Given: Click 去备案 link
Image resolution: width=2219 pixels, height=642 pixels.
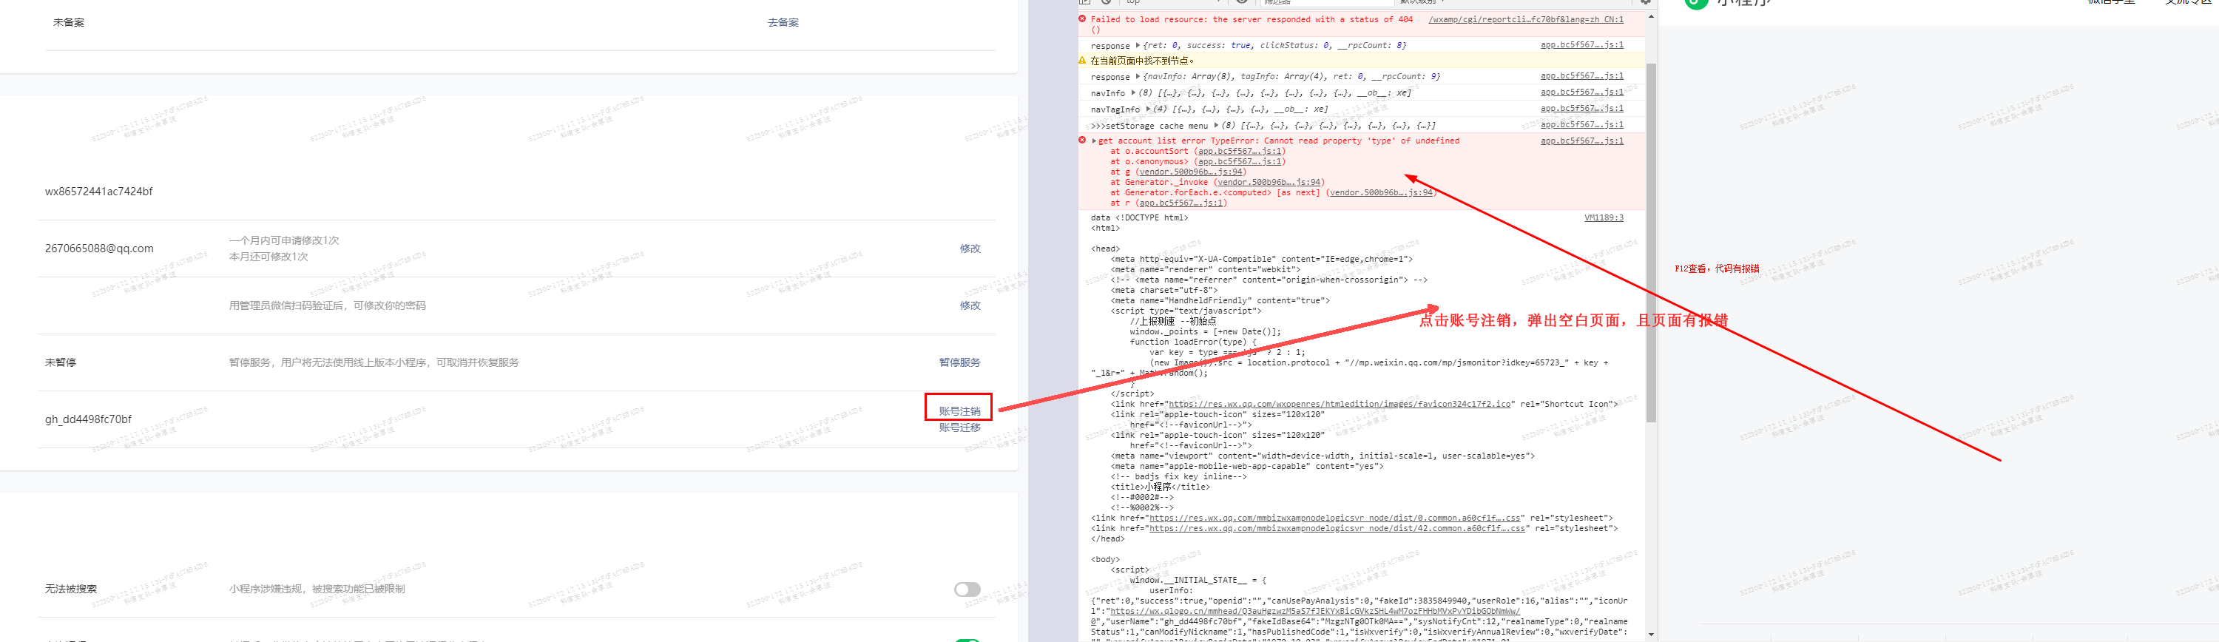Looking at the screenshot, I should [782, 22].
